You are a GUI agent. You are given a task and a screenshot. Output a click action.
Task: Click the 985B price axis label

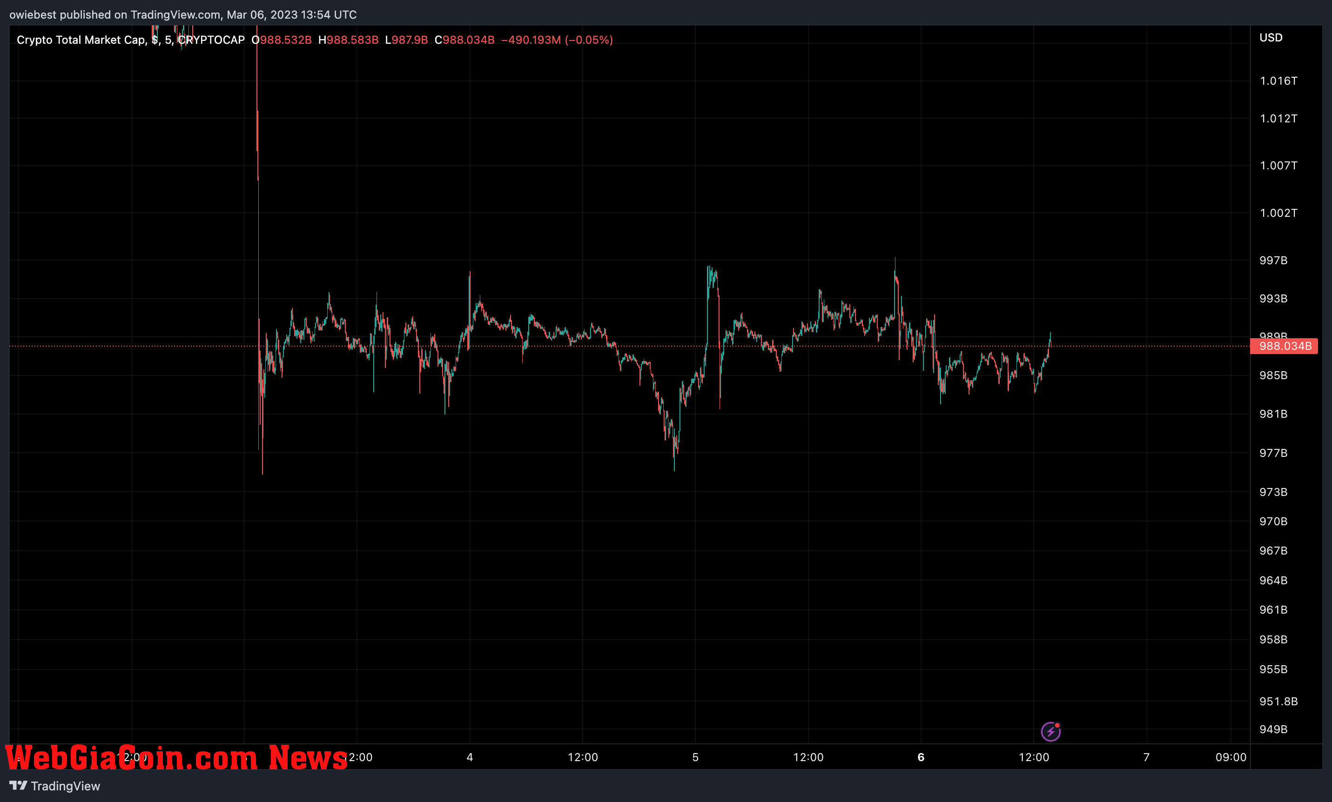1273,375
